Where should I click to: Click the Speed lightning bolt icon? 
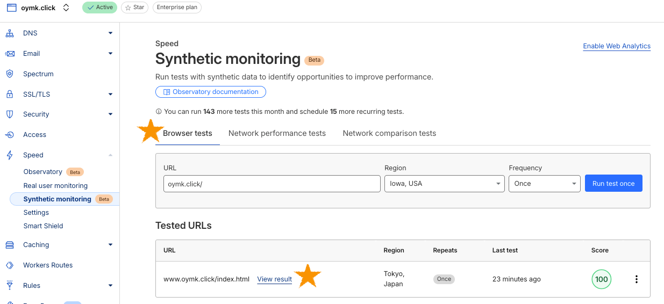(x=10, y=155)
